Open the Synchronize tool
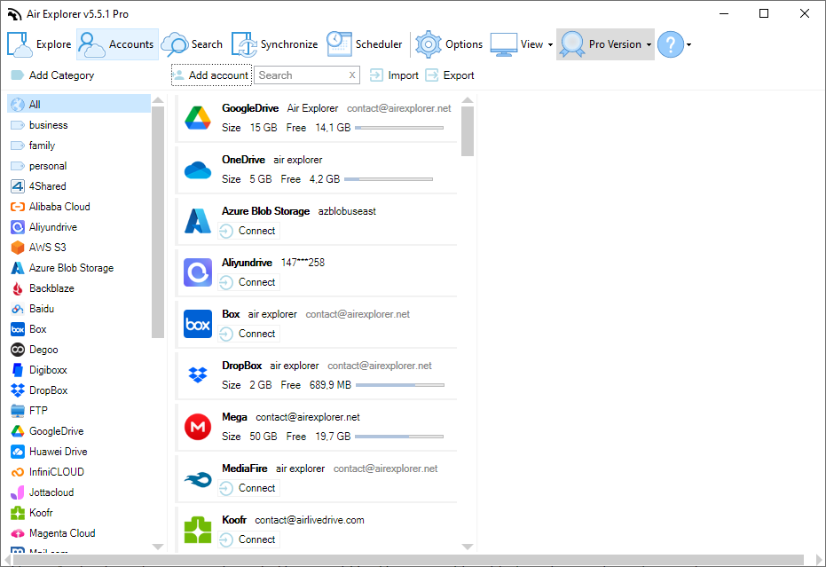The image size is (826, 567). 274,44
